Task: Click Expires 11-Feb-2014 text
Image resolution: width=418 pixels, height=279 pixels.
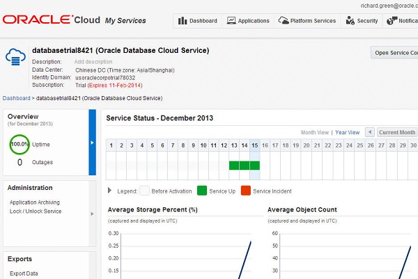Action: tap(115, 85)
